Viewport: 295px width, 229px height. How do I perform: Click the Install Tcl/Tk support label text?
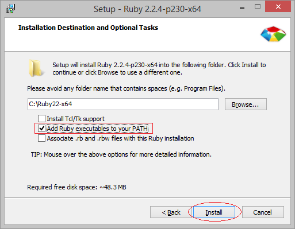click(76, 119)
